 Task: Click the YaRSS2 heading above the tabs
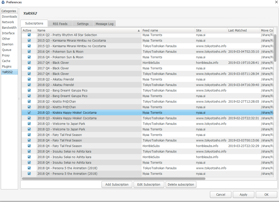30,13
